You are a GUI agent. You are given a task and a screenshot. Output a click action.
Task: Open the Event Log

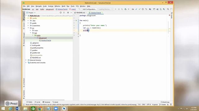[x=165, y=102]
